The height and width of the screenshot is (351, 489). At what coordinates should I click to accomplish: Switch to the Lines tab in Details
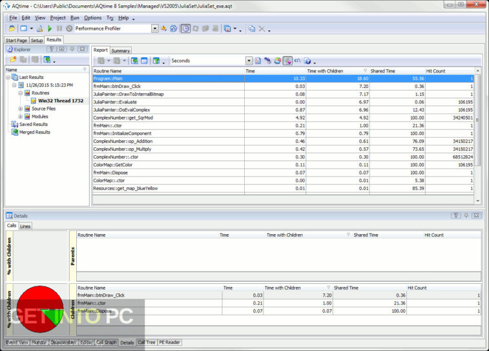point(25,226)
